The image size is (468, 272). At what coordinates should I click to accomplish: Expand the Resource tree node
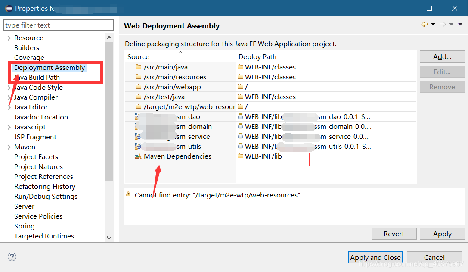pos(9,38)
